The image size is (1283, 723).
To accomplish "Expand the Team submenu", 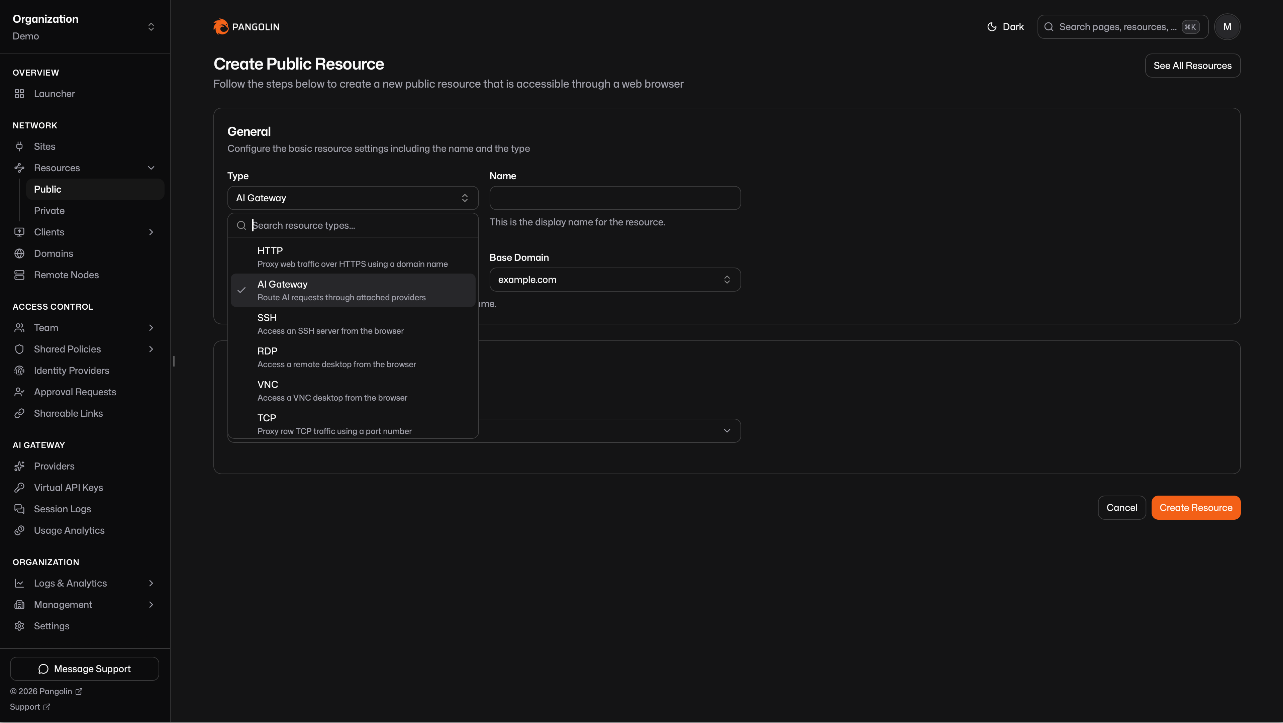I will point(151,328).
